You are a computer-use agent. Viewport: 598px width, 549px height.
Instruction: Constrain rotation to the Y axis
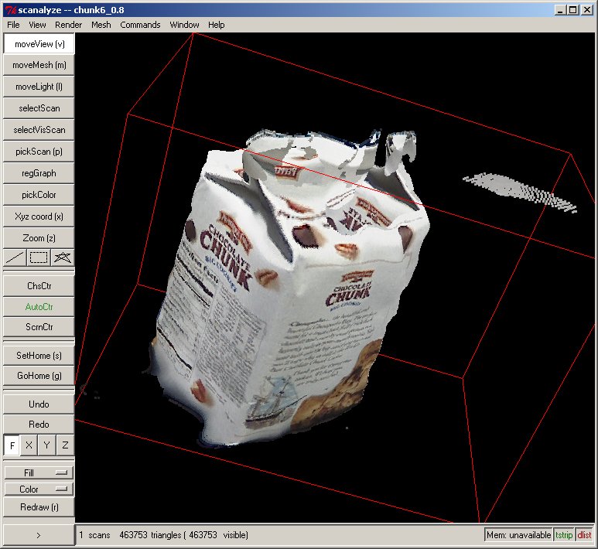tap(47, 445)
